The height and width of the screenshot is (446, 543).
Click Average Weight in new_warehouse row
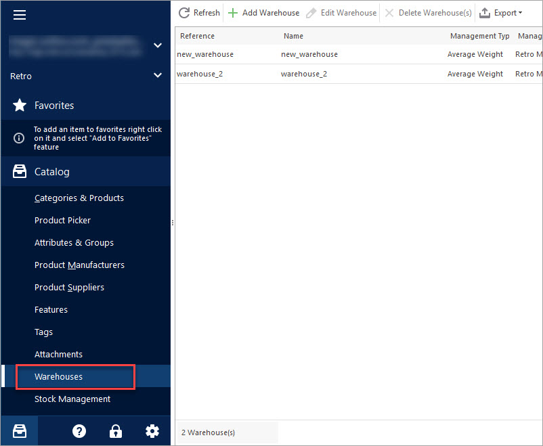(x=475, y=54)
